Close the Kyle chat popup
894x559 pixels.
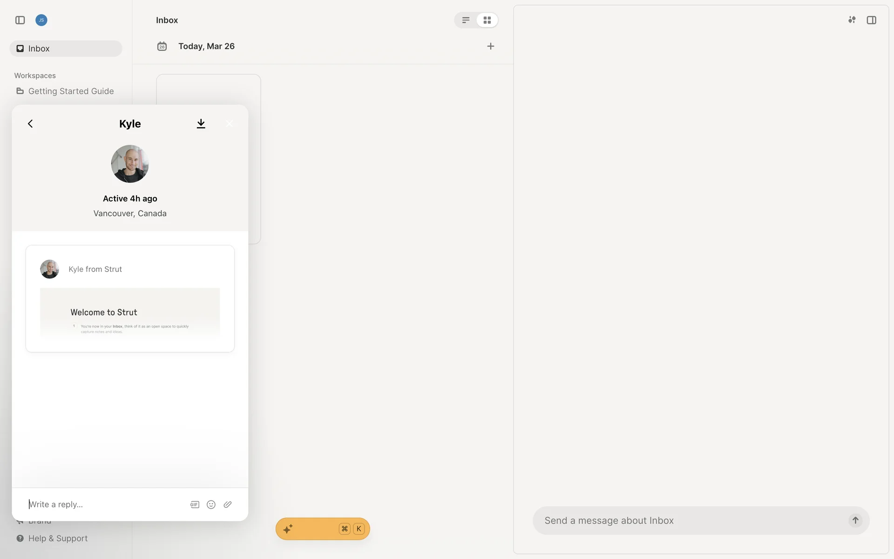(x=229, y=123)
